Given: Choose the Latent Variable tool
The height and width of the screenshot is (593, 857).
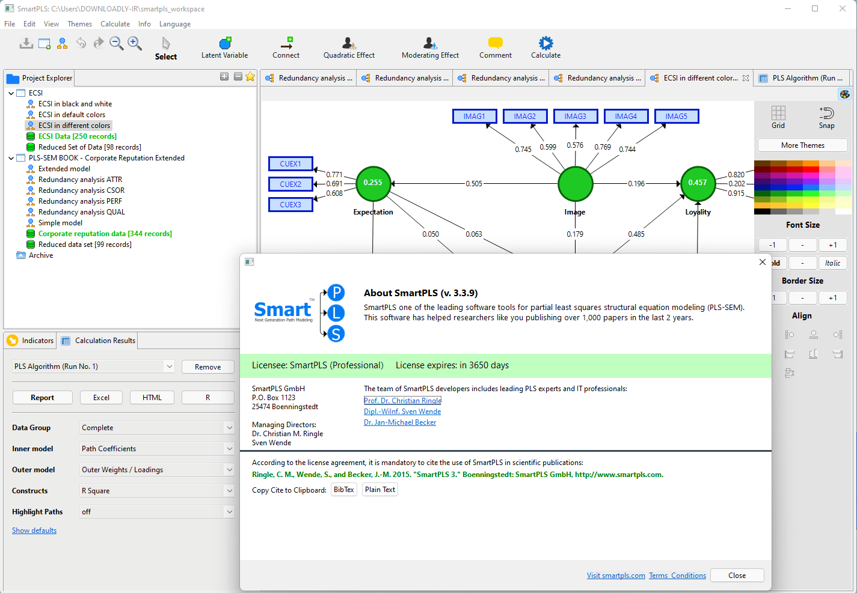Looking at the screenshot, I should pyautogui.click(x=224, y=48).
